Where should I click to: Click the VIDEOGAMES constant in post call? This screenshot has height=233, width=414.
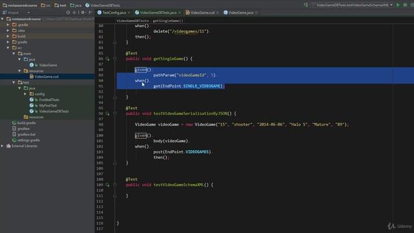(x=197, y=152)
